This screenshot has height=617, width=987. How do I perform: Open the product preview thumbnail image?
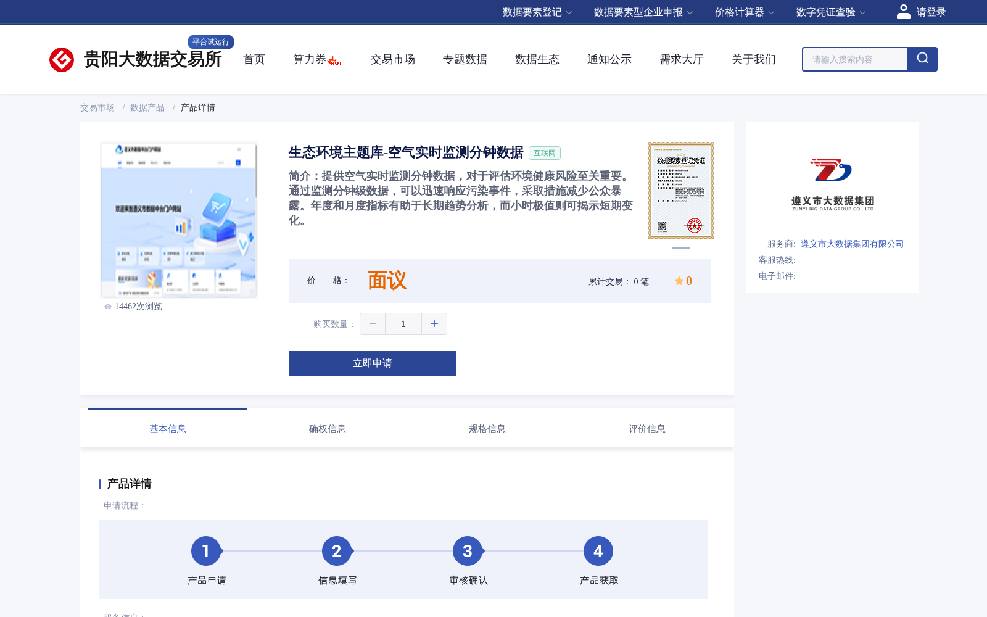[179, 220]
